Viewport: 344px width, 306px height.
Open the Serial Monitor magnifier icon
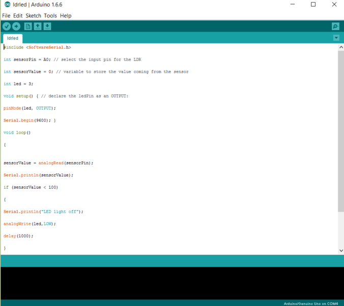tap(335, 27)
